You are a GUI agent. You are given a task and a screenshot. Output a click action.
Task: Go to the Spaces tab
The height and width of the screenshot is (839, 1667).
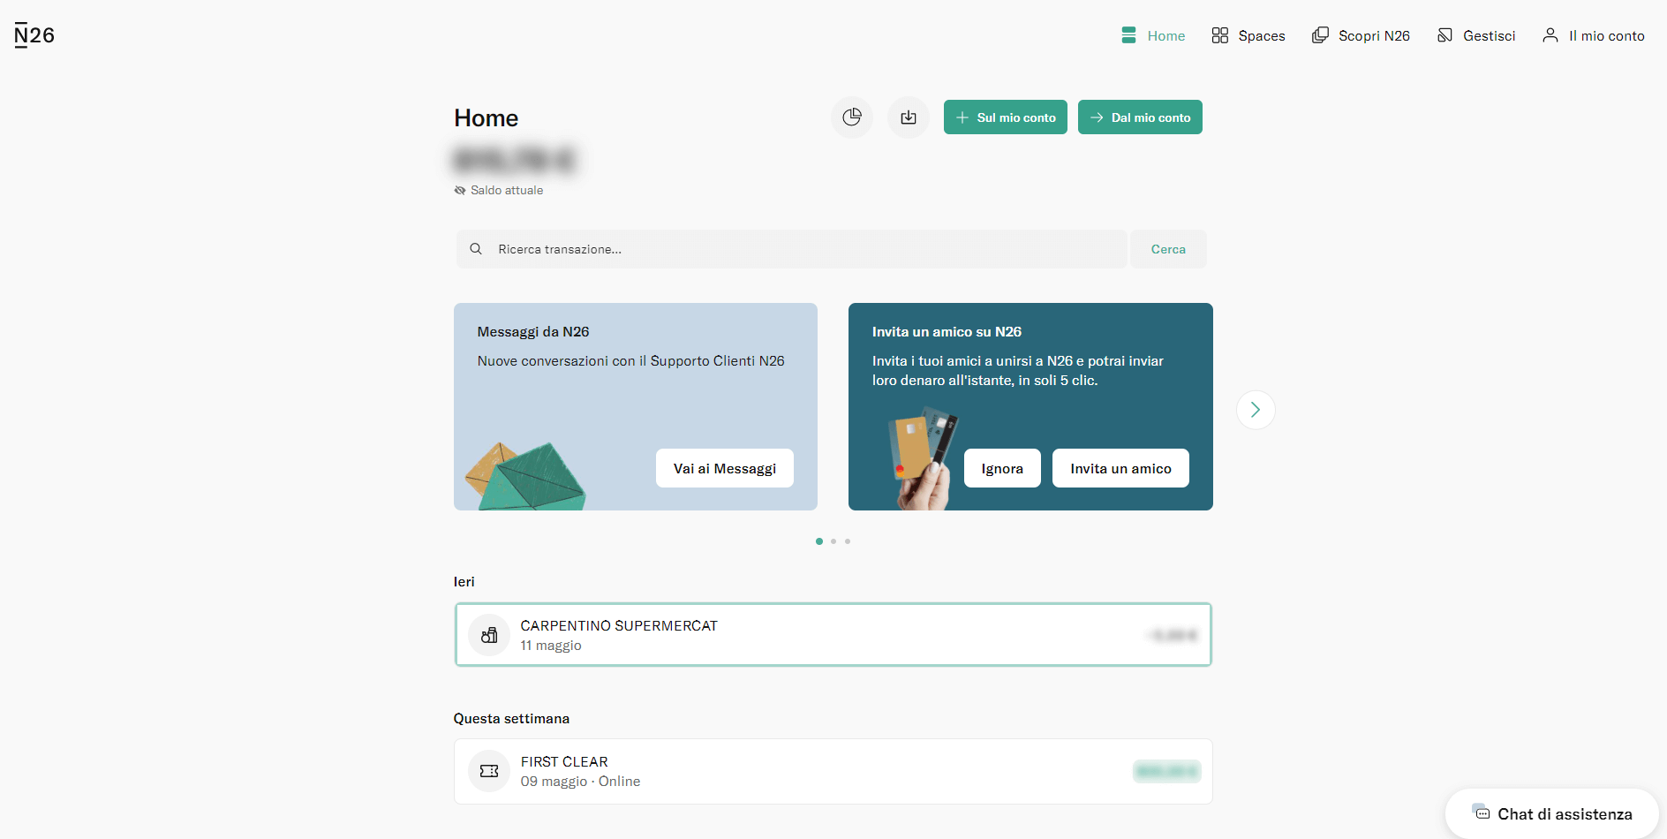pyautogui.click(x=1248, y=35)
